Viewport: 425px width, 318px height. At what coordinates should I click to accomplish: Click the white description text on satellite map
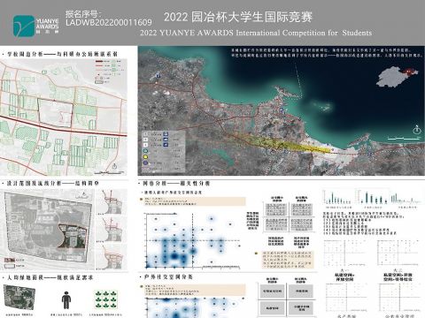327,52
